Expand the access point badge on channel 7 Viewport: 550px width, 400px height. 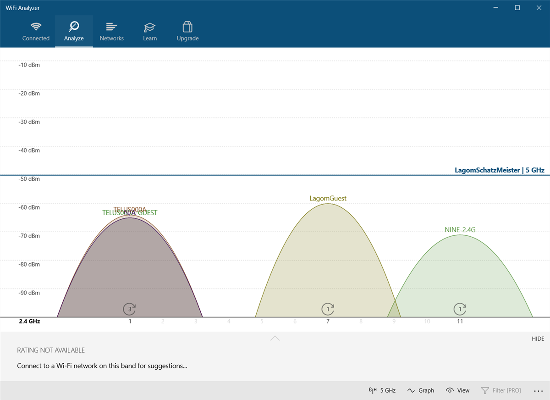(x=328, y=309)
